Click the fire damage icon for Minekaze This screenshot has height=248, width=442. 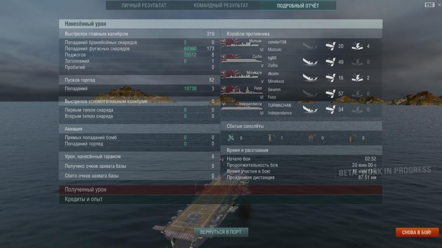coord(357,78)
